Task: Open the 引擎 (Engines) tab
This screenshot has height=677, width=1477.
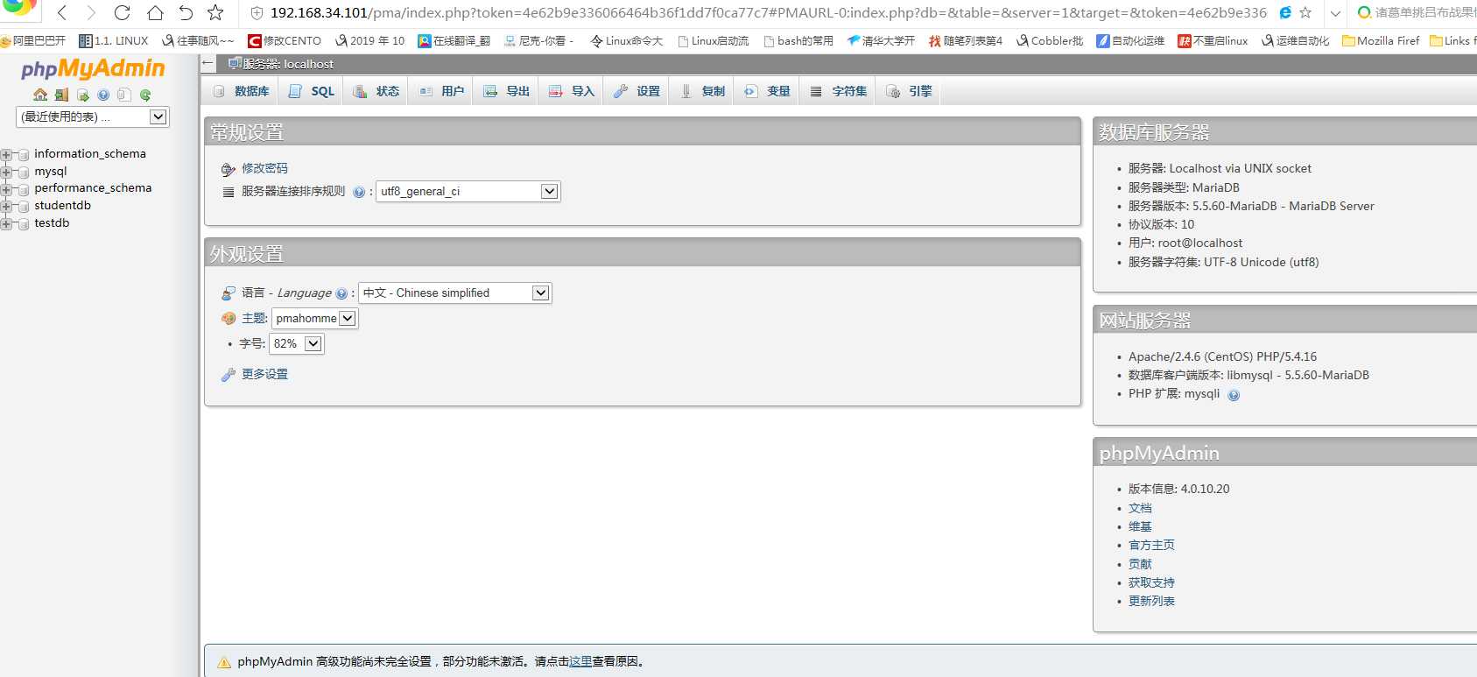Action: tap(909, 91)
